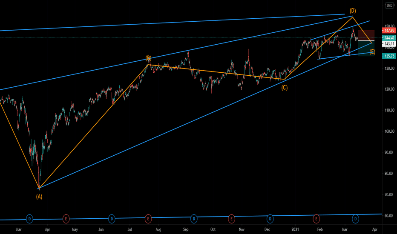Click the Oct label on time axis
This screenshot has width=397, height=234.
pos(213,229)
